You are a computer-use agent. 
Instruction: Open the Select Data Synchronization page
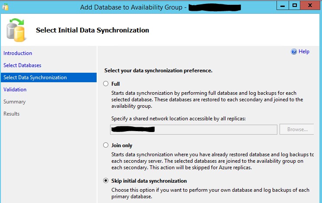35,77
